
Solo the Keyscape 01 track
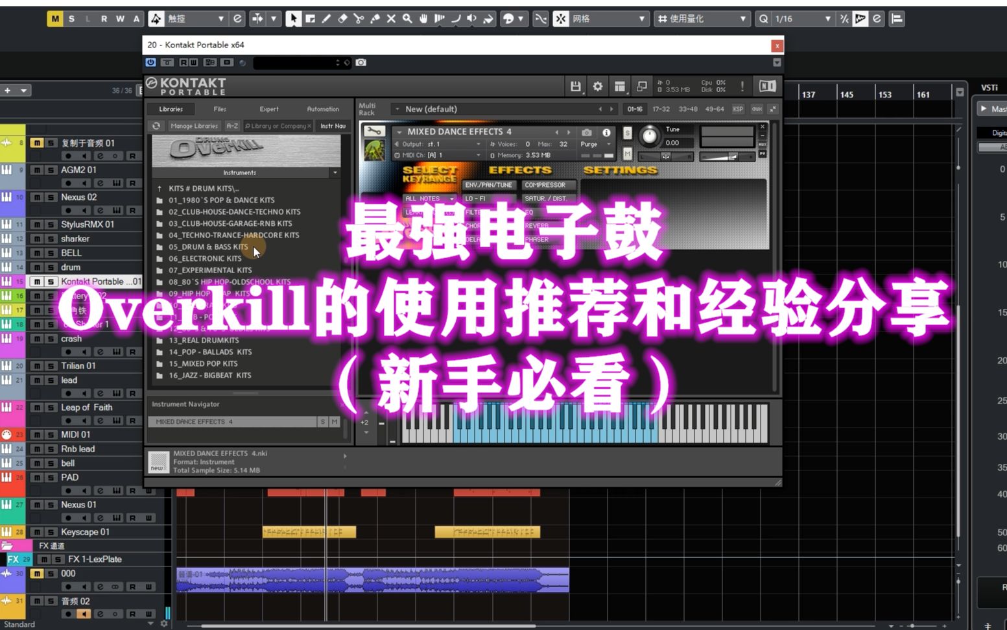(51, 532)
